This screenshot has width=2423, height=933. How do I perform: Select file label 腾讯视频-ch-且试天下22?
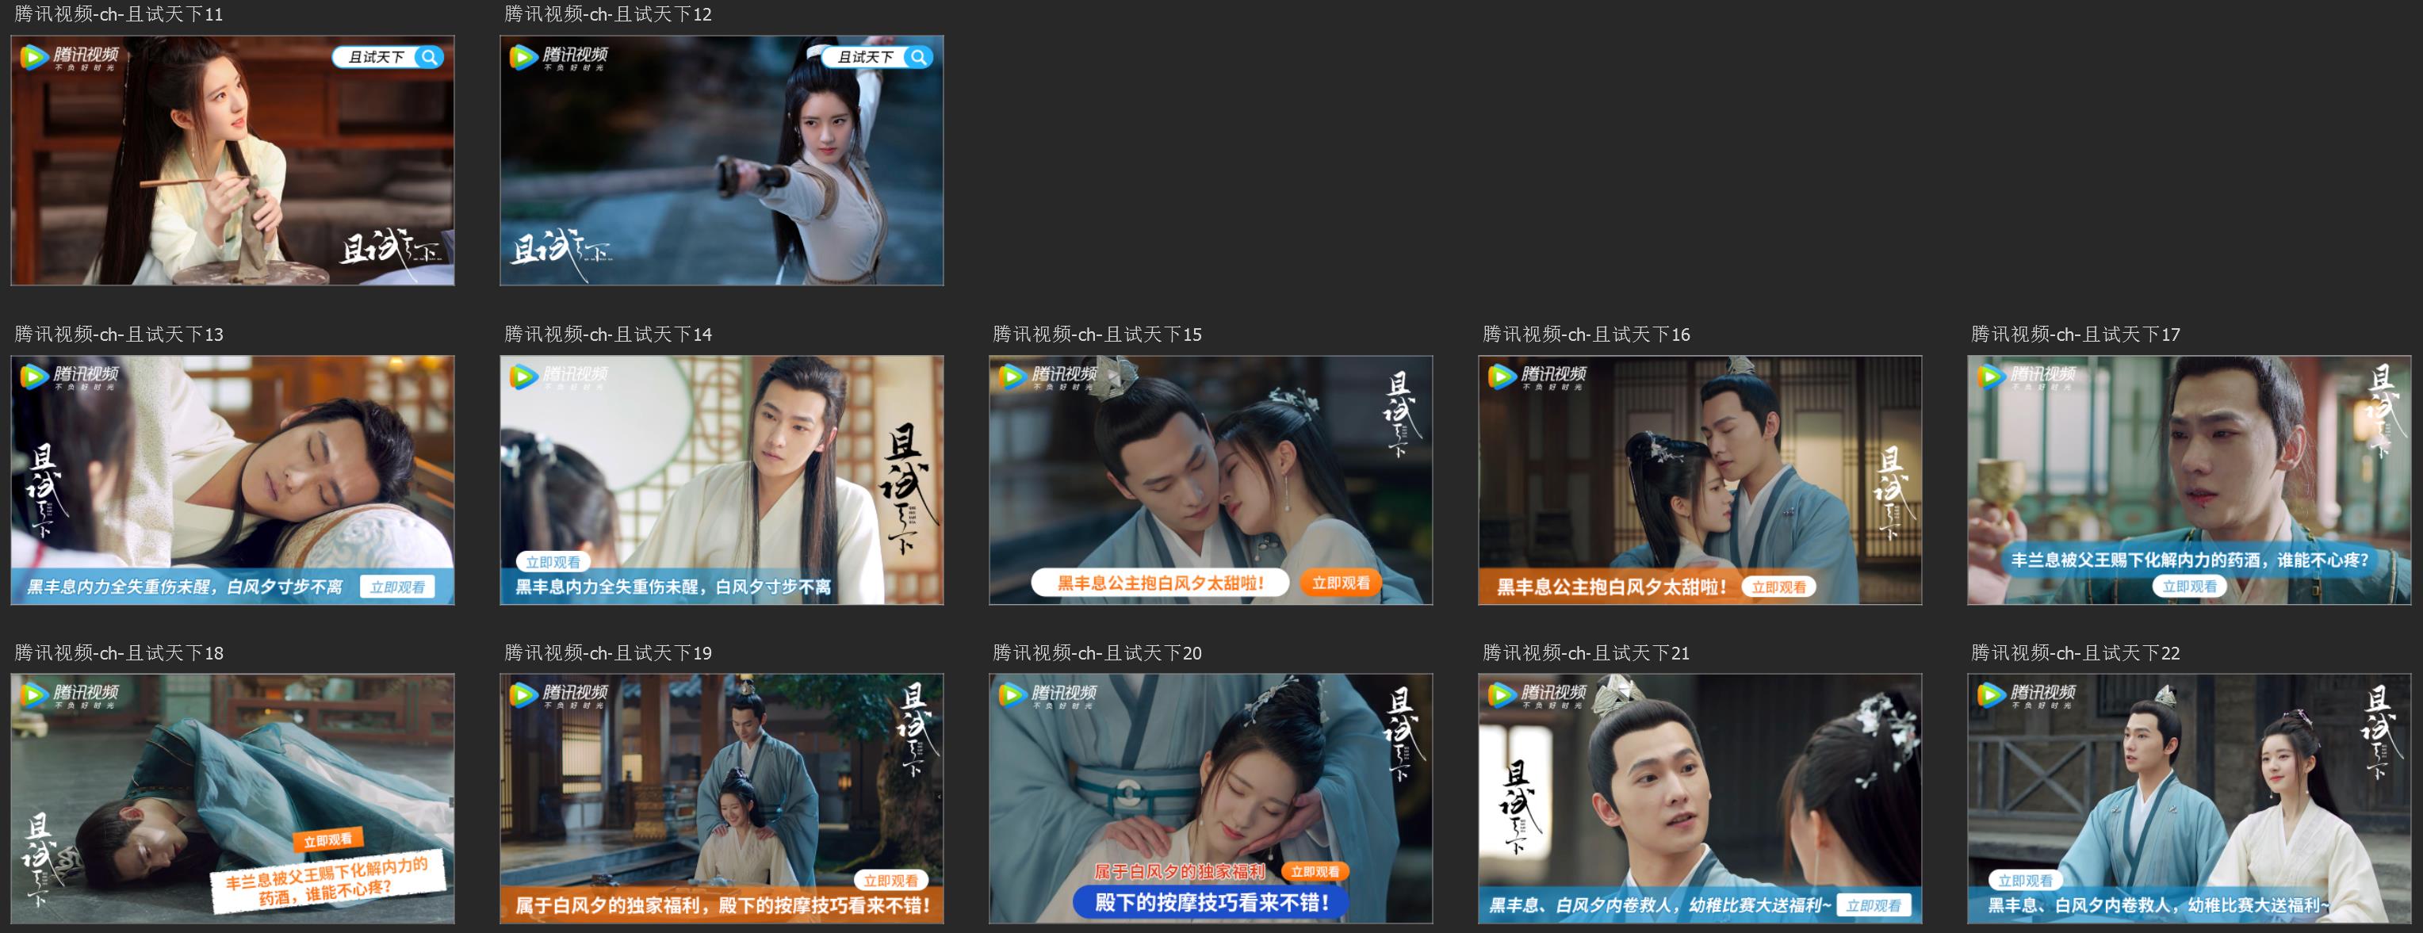[2075, 652]
